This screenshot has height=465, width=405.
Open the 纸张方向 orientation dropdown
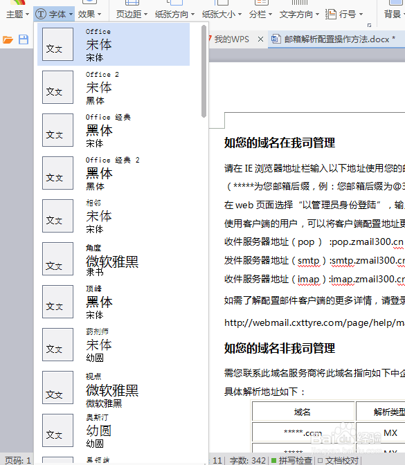[174, 14]
